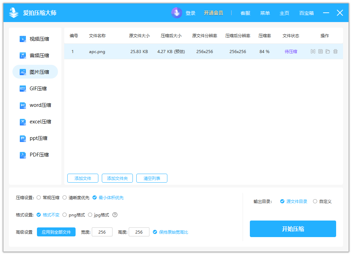The width and height of the screenshot is (352, 255).
Task: Click the 原文件分辨率 column header
Action: click(205, 35)
